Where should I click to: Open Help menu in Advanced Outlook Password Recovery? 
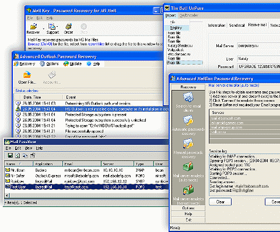click(93, 64)
